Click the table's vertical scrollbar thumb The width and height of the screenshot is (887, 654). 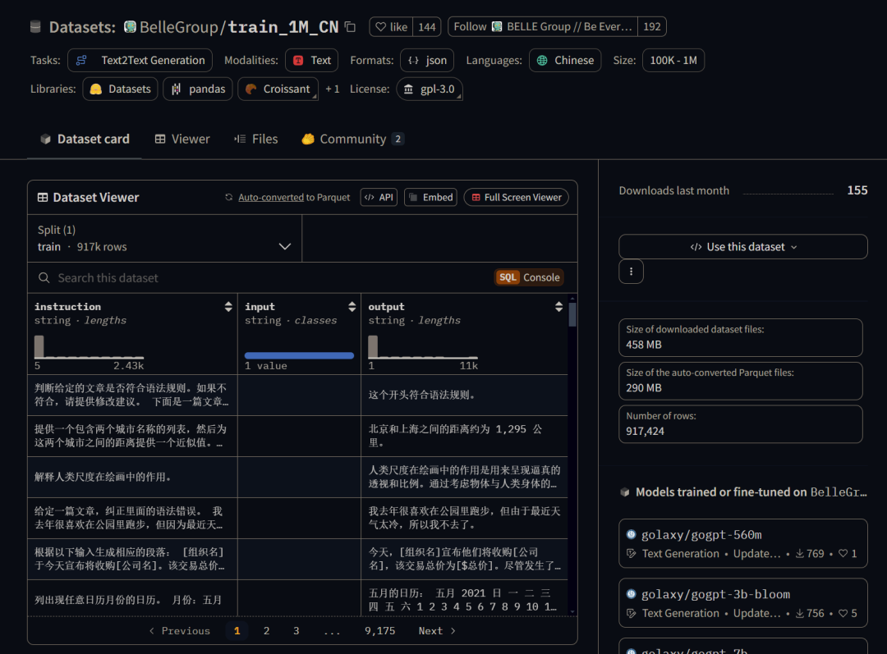[x=572, y=314]
